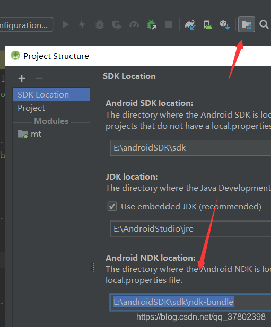
Task: Click Apply Changes lightning icon
Action: (x=82, y=24)
